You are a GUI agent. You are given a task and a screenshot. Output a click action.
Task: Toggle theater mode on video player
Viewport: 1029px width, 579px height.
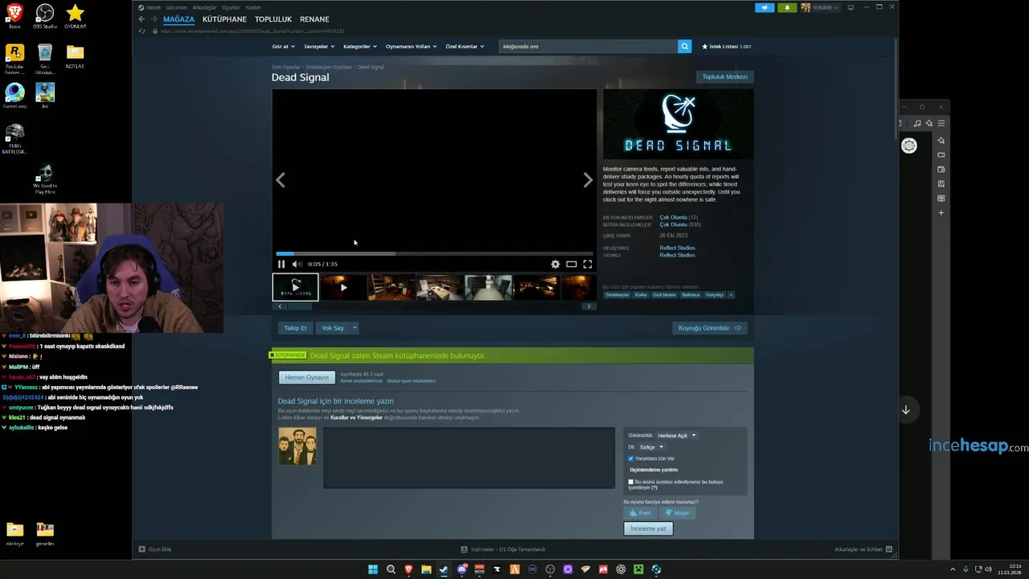[x=572, y=264]
